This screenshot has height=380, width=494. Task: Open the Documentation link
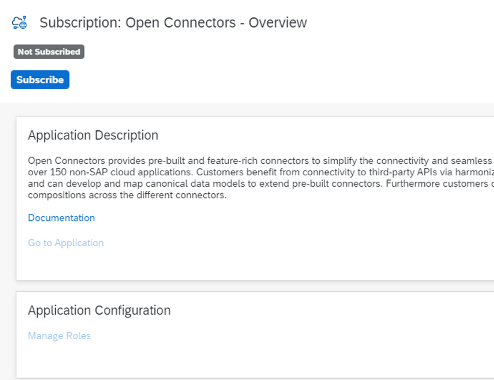61,218
